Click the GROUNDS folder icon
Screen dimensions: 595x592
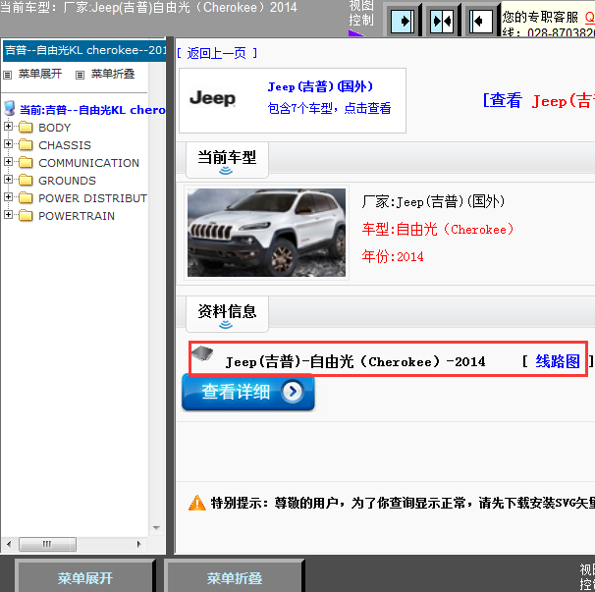click(x=26, y=181)
